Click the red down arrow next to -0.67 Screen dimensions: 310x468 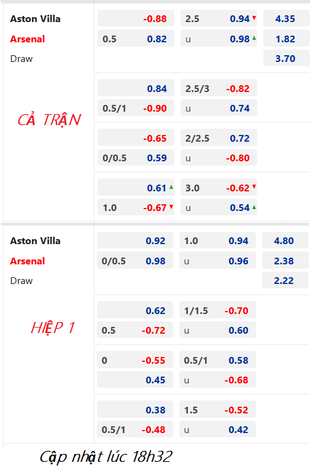pos(171,207)
